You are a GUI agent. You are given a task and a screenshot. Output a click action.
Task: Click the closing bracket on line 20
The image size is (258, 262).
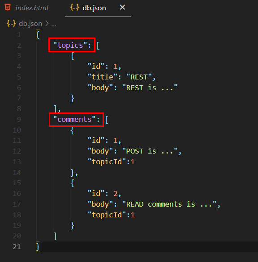click(55, 236)
